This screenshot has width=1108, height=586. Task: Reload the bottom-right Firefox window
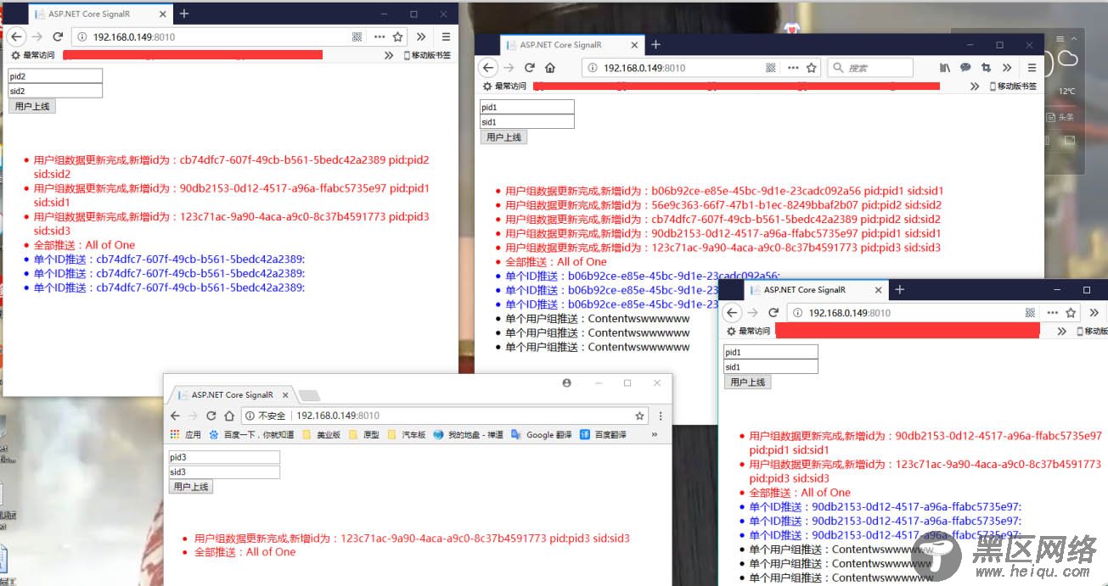point(773,313)
